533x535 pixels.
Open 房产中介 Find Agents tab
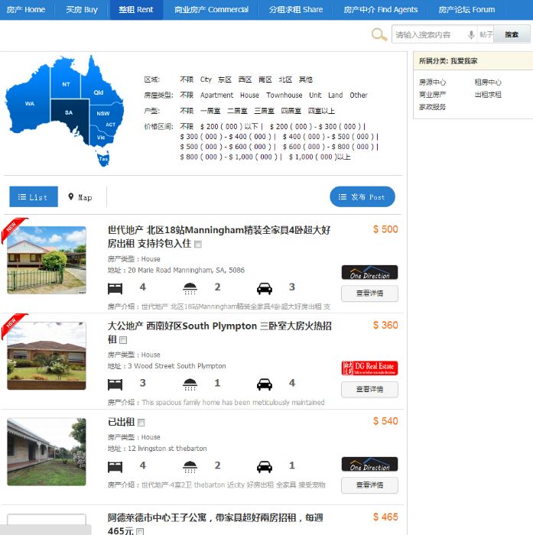click(x=380, y=9)
